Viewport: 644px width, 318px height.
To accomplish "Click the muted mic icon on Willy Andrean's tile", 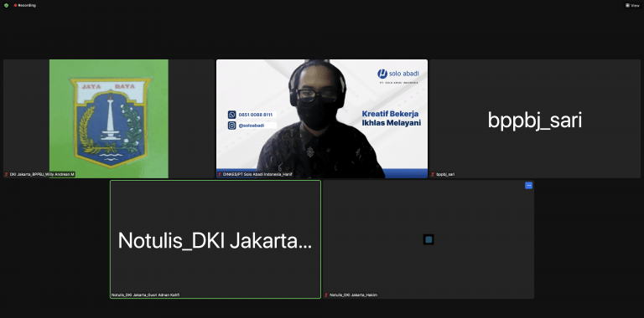I will click(x=6, y=174).
